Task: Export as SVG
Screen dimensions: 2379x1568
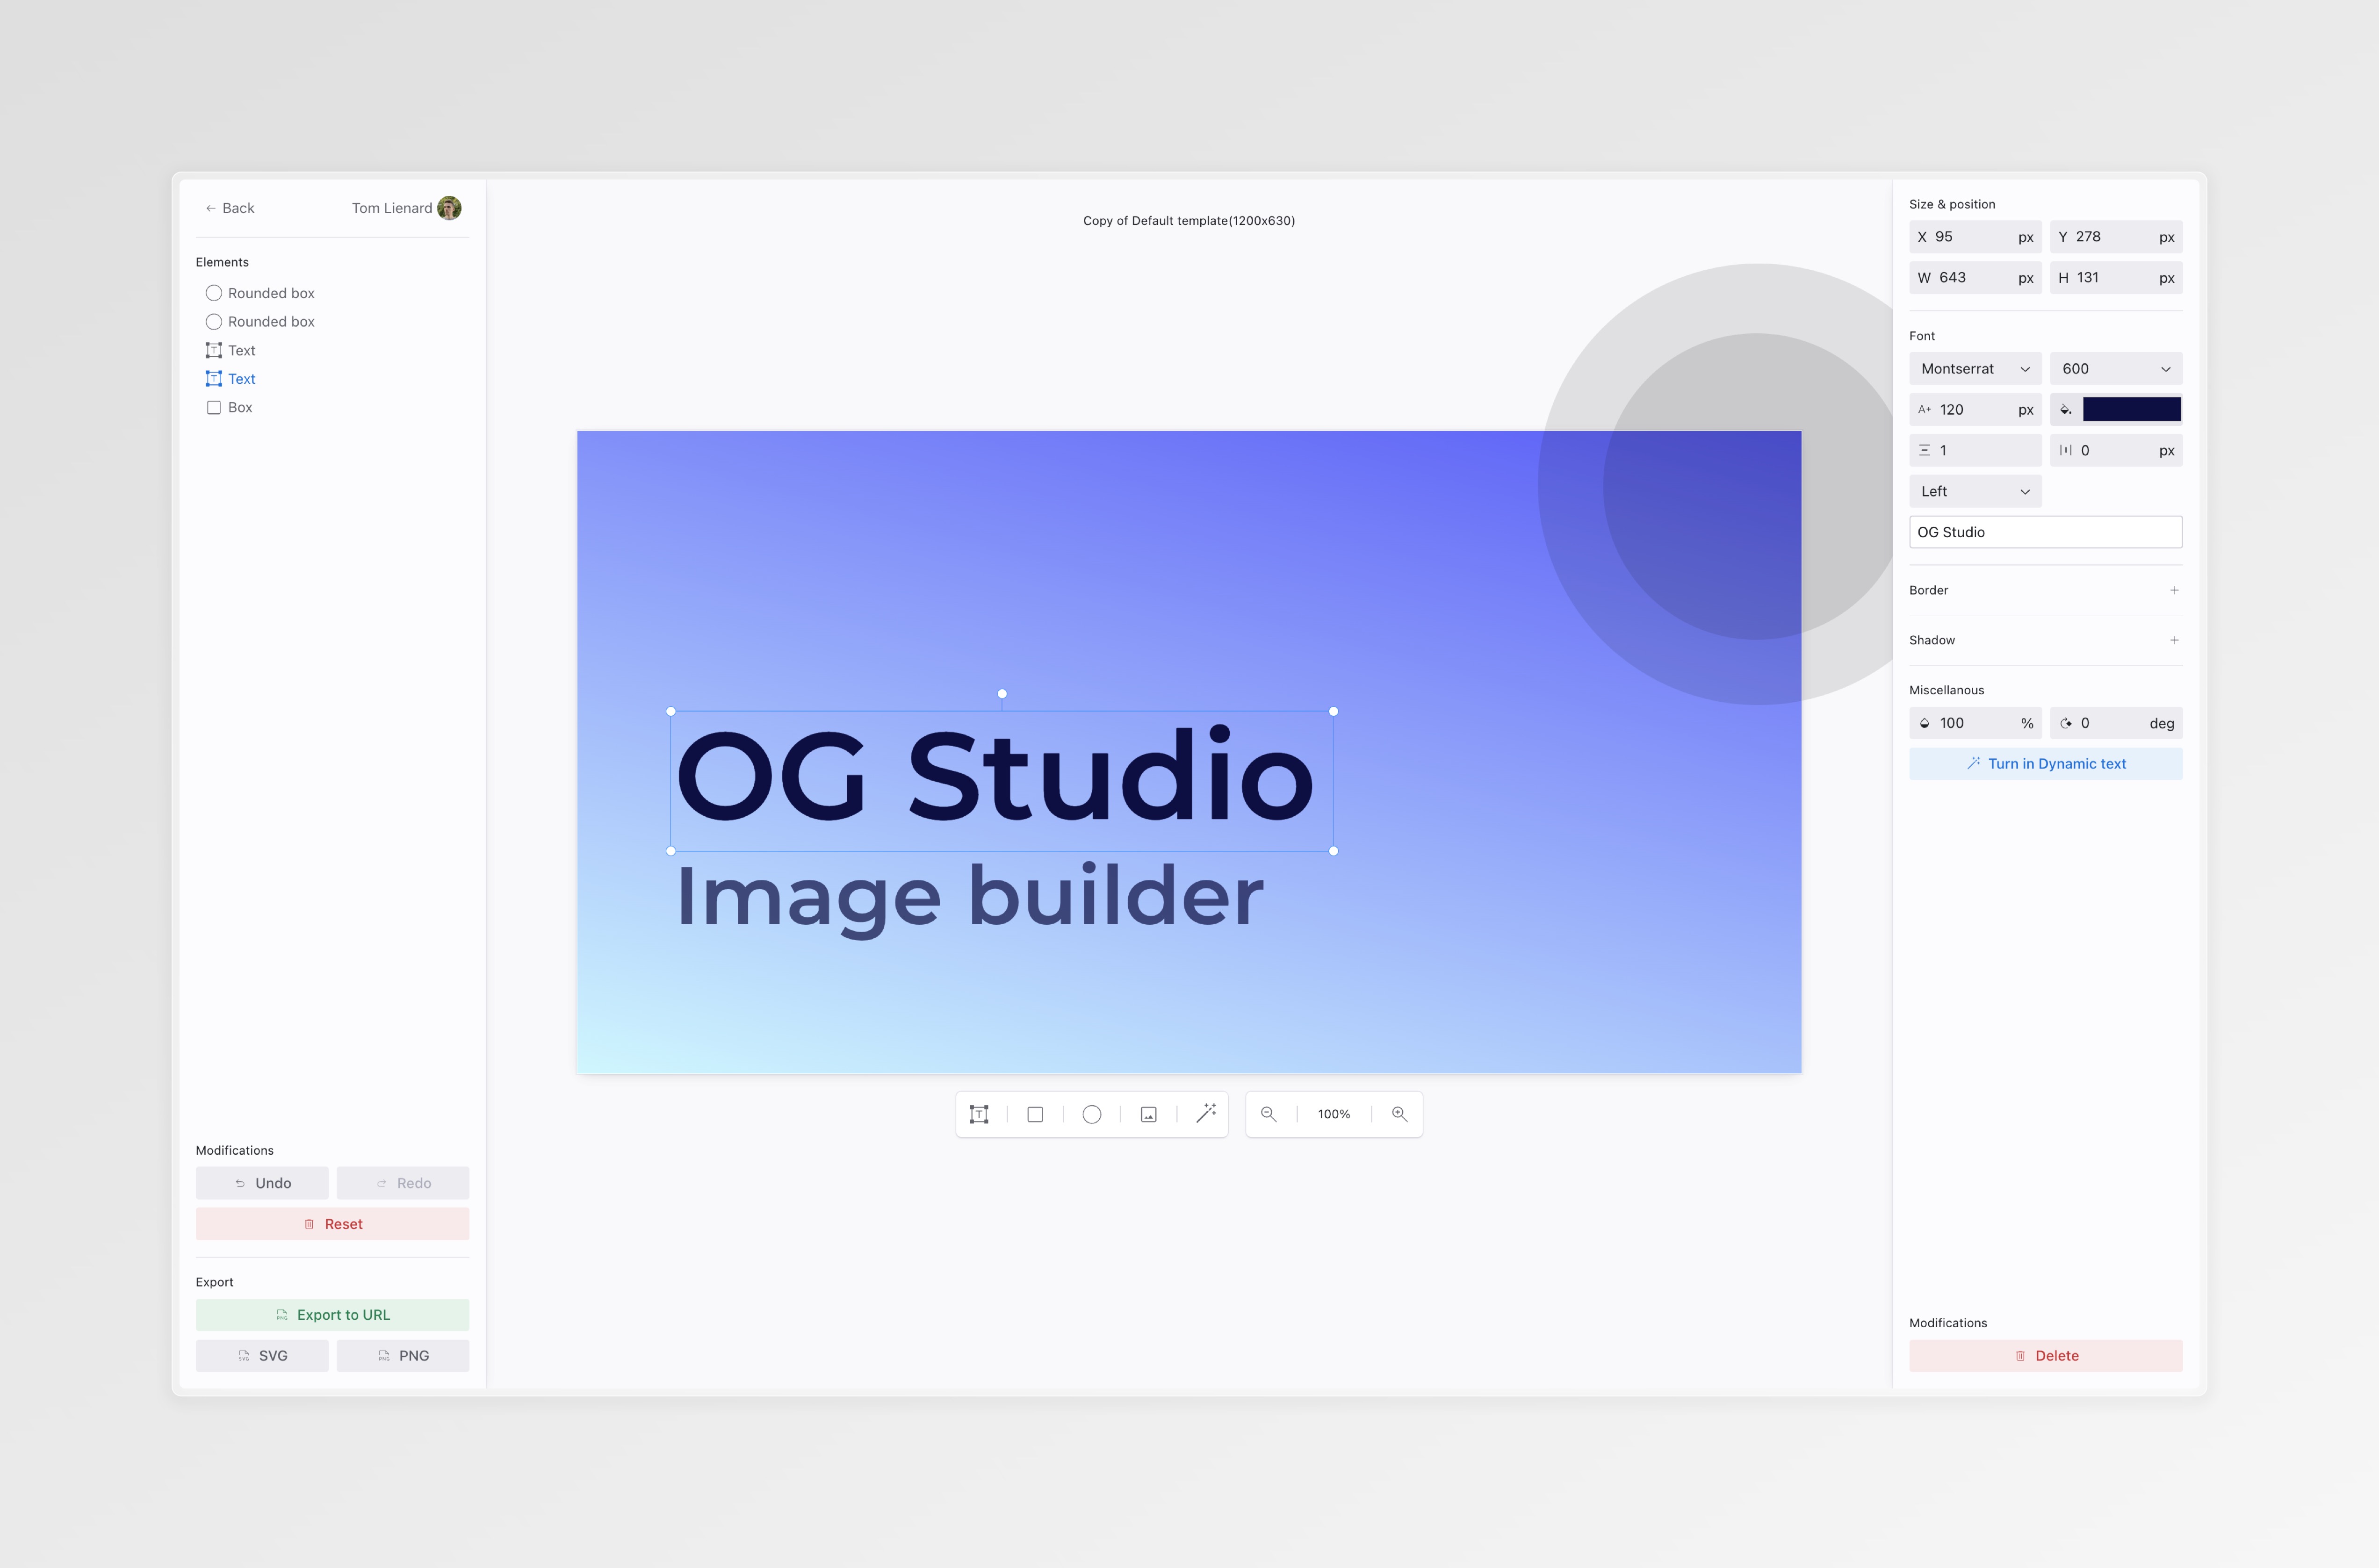Action: [x=262, y=1356]
